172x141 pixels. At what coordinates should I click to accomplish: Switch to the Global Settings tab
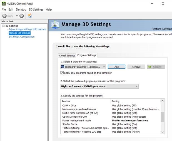point(67,56)
